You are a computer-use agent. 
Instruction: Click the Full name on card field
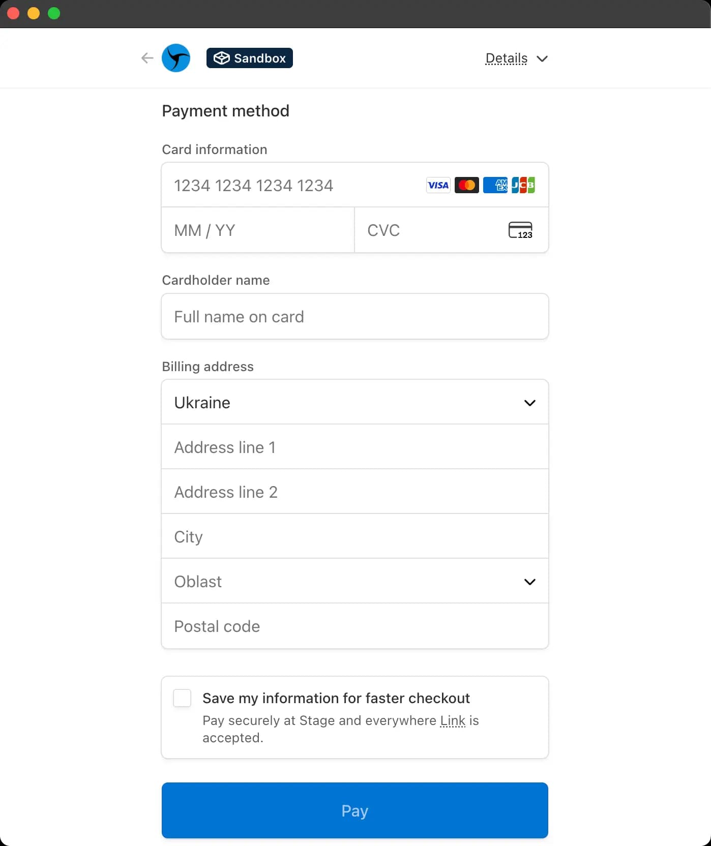(x=354, y=316)
